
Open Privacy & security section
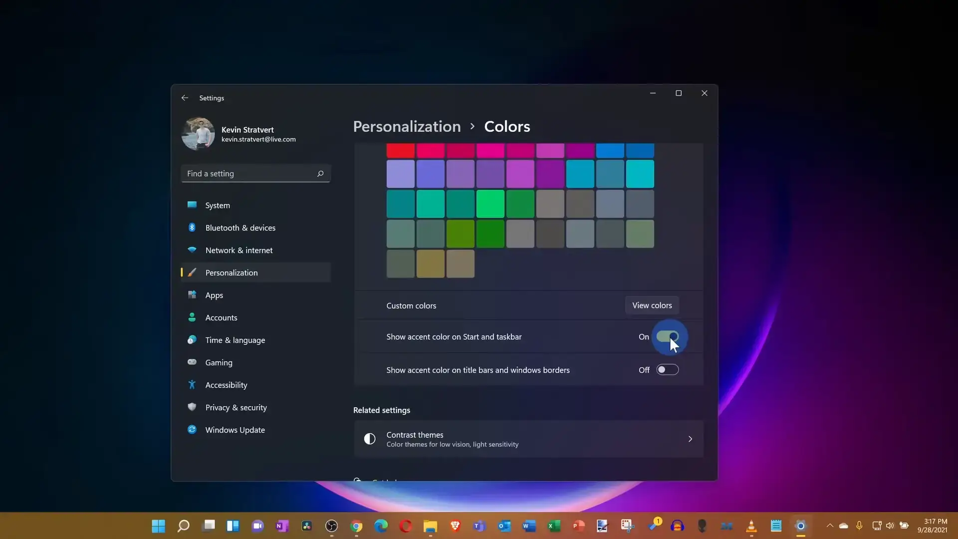236,407
